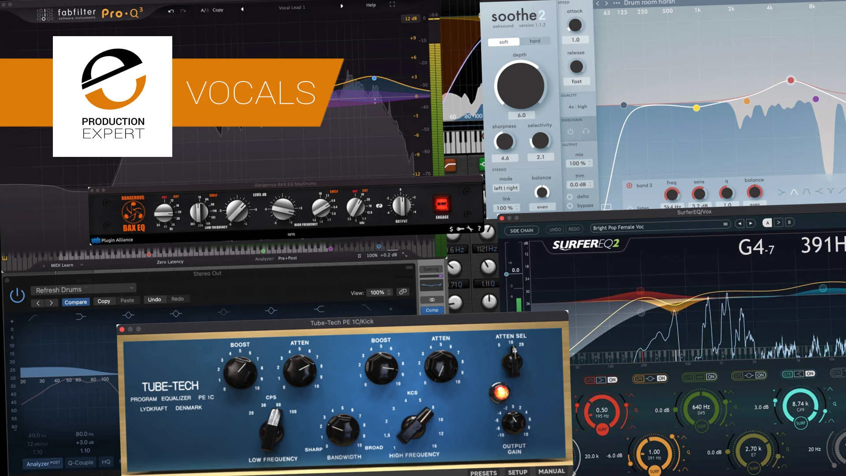The image size is (846, 476).
Task: Click the SurferEQ2 previous preset arrow
Action: 739,223
